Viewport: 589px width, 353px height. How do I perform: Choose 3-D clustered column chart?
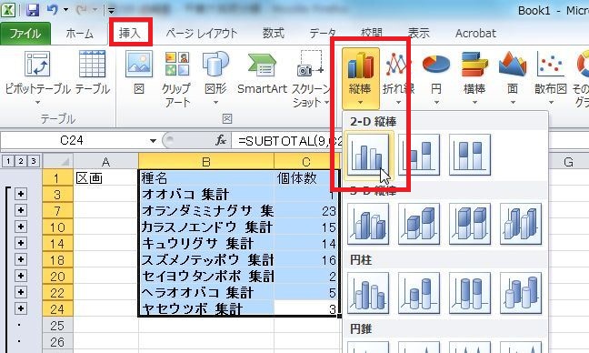[x=368, y=224]
